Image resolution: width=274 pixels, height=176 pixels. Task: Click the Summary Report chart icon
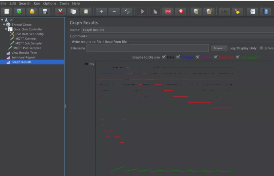click(8, 58)
